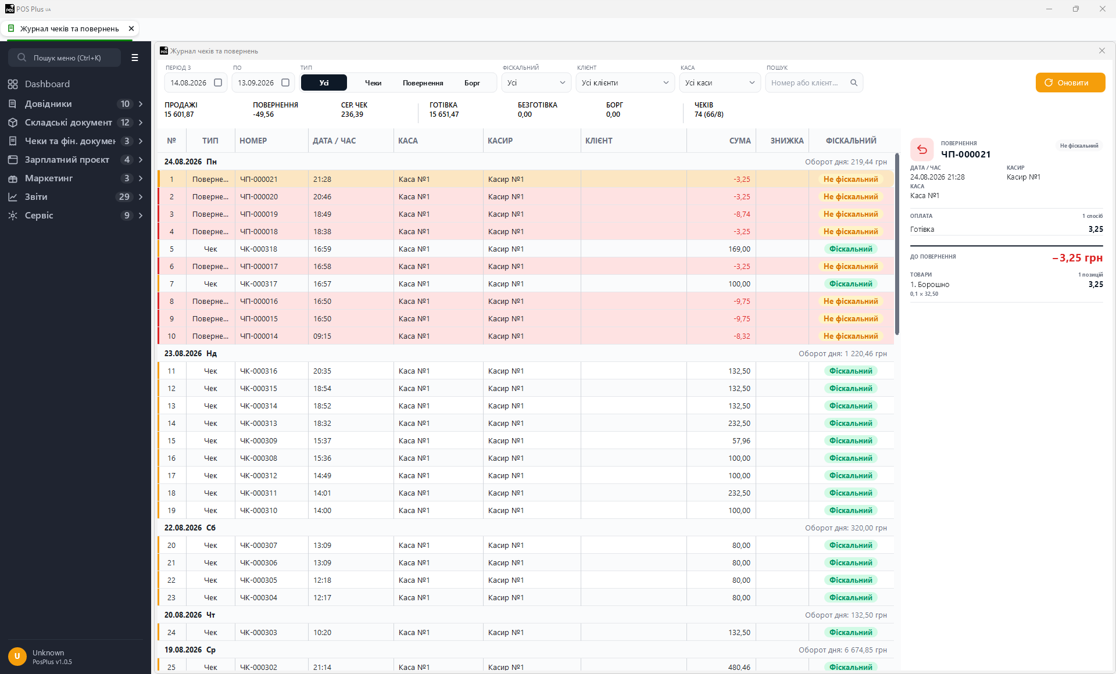Open the Каса dropdown showing Усі каси
Viewport: 1116px width, 674px height.
coord(720,83)
